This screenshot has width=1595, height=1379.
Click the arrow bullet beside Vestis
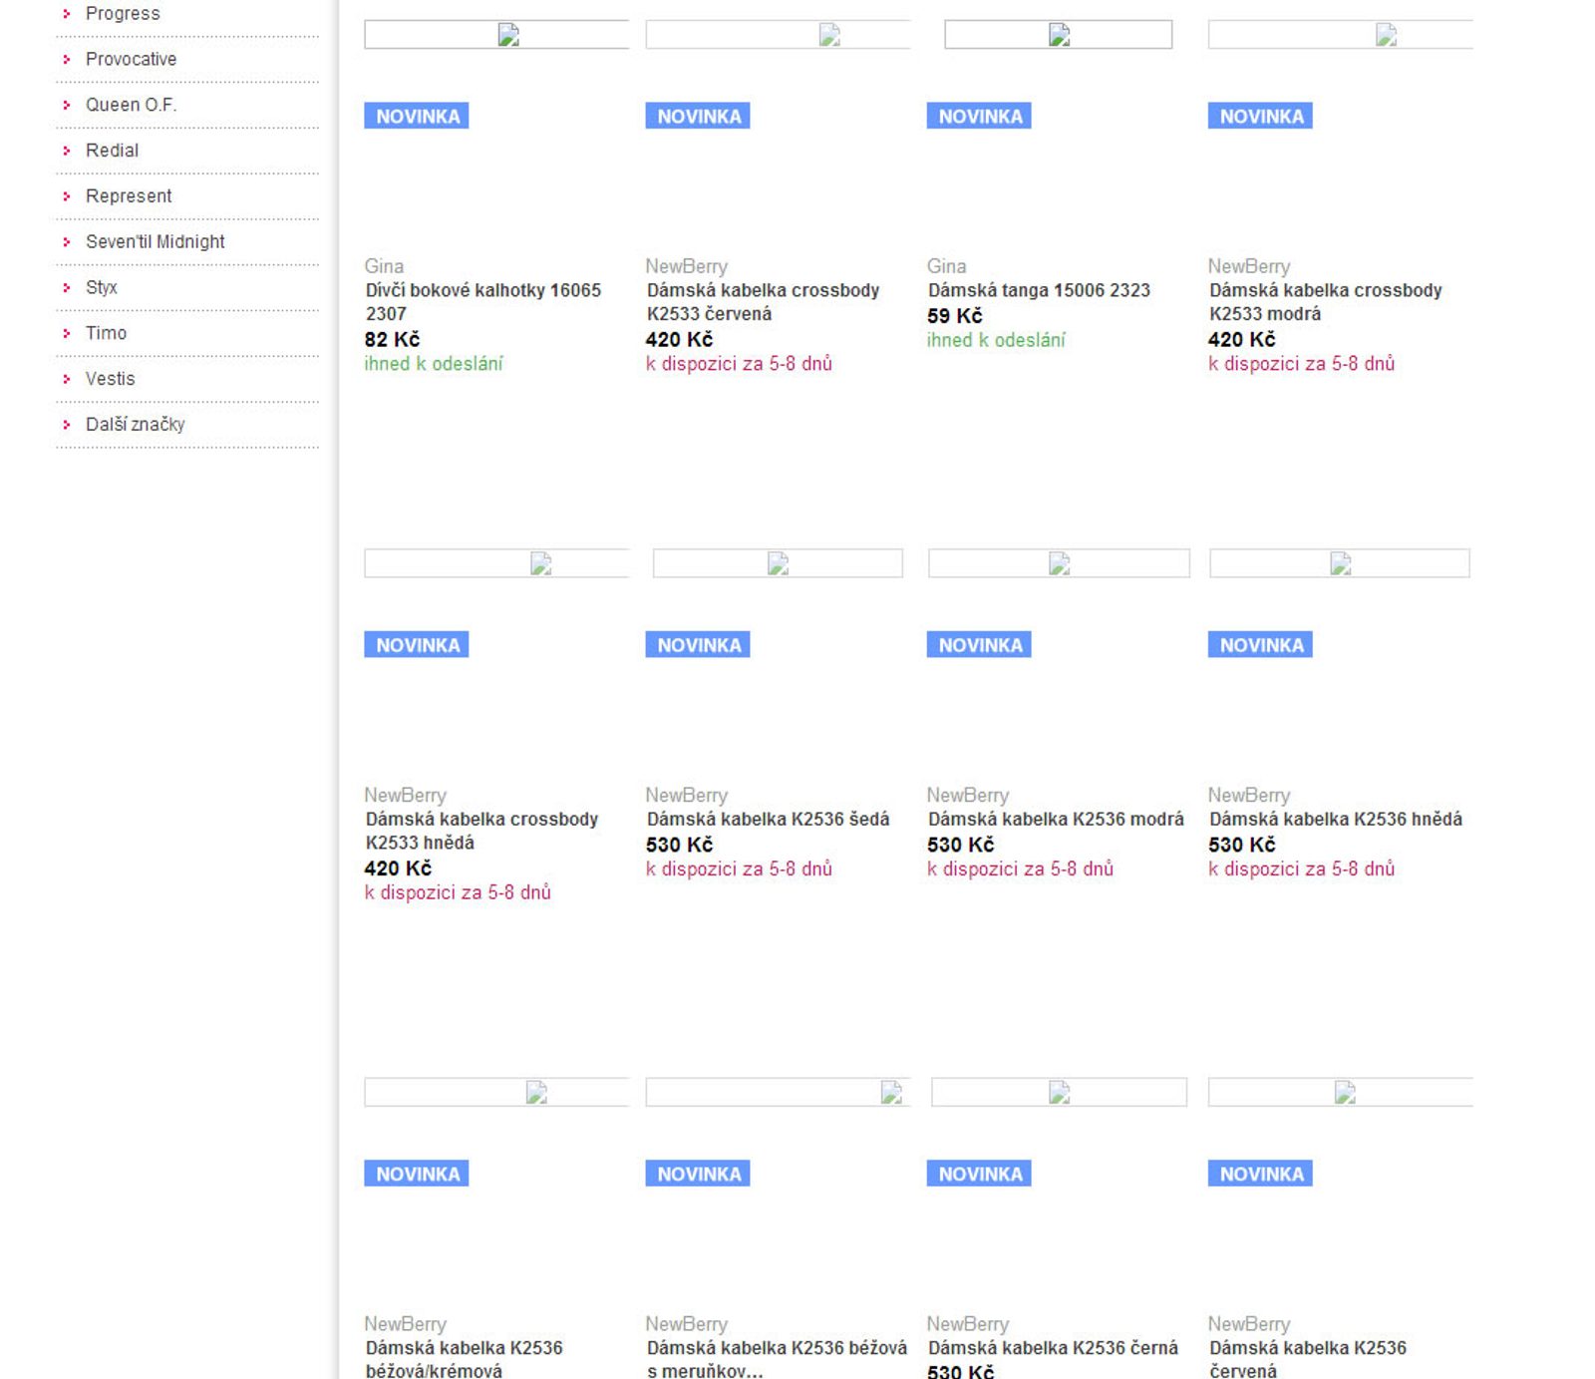pos(67,380)
